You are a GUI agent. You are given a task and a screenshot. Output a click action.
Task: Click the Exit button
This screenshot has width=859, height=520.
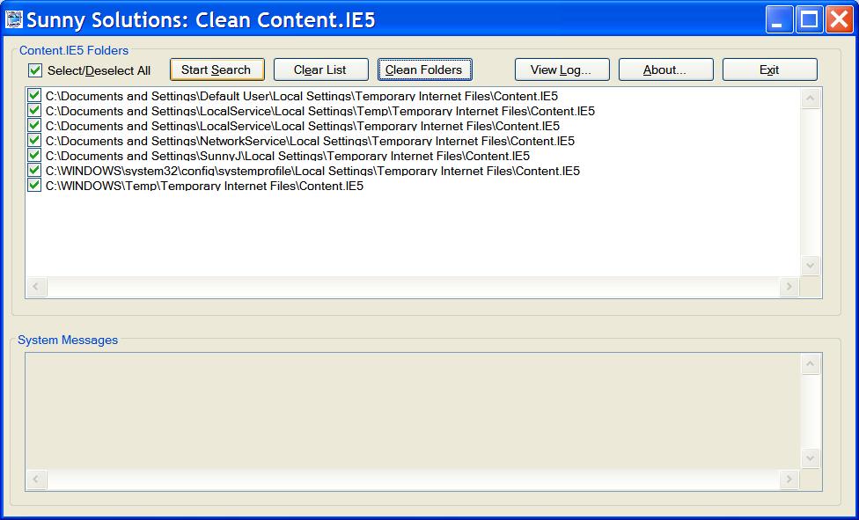coord(770,70)
